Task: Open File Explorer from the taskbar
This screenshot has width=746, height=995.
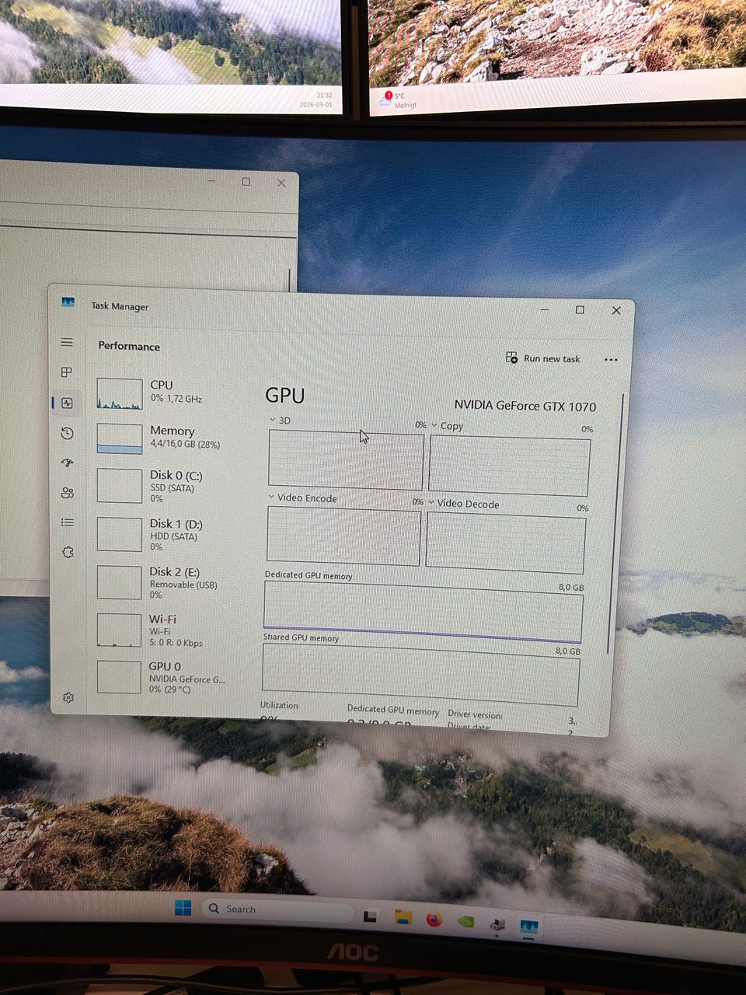Action: 403,918
